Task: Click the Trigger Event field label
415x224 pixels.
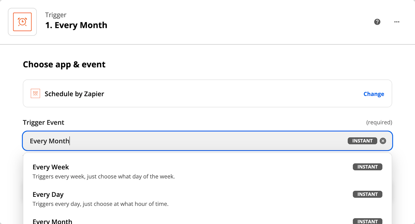Action: pos(44,123)
